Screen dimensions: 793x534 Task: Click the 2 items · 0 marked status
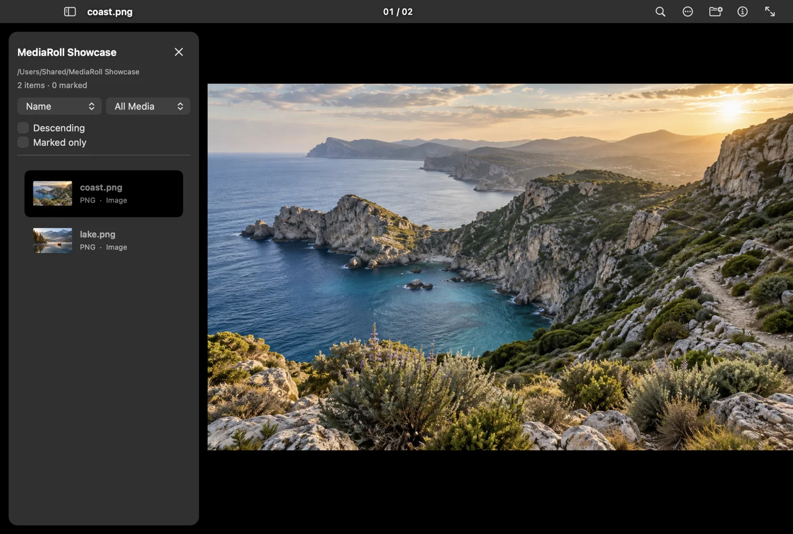click(x=52, y=85)
